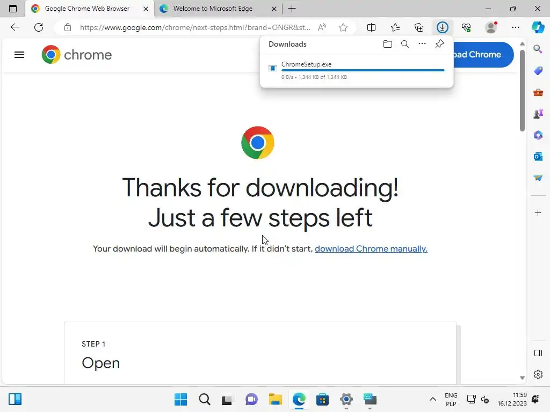The image size is (550, 412).
Task: Open the Chrome page hamburger menu
Action: [x=19, y=55]
